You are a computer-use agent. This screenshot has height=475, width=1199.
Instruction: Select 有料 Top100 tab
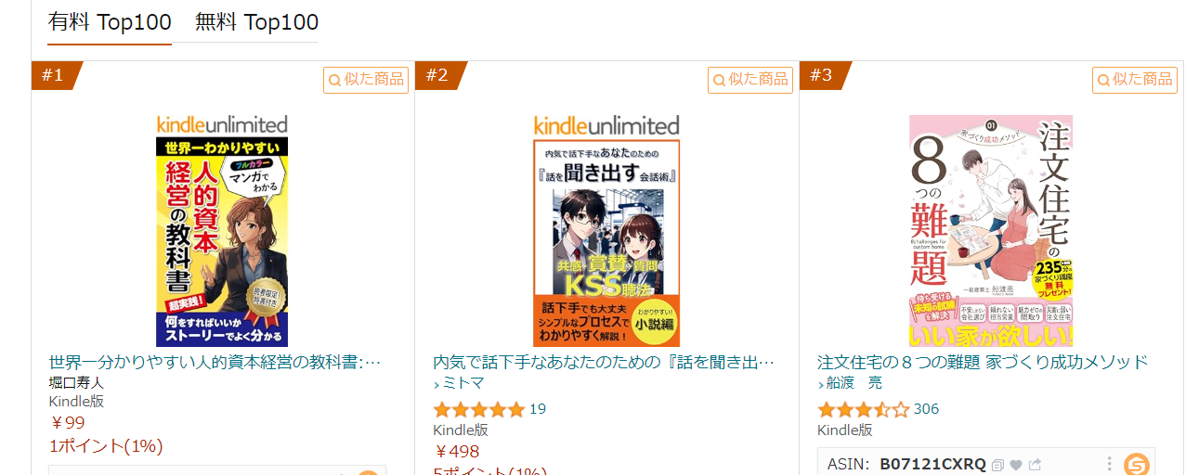coord(110,22)
